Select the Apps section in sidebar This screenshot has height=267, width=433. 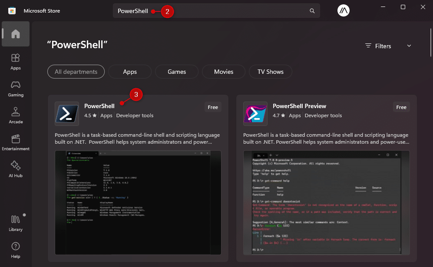coord(15,61)
